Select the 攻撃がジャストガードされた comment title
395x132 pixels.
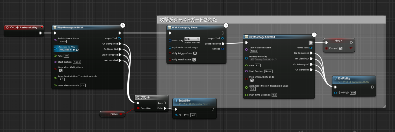tap(188, 20)
